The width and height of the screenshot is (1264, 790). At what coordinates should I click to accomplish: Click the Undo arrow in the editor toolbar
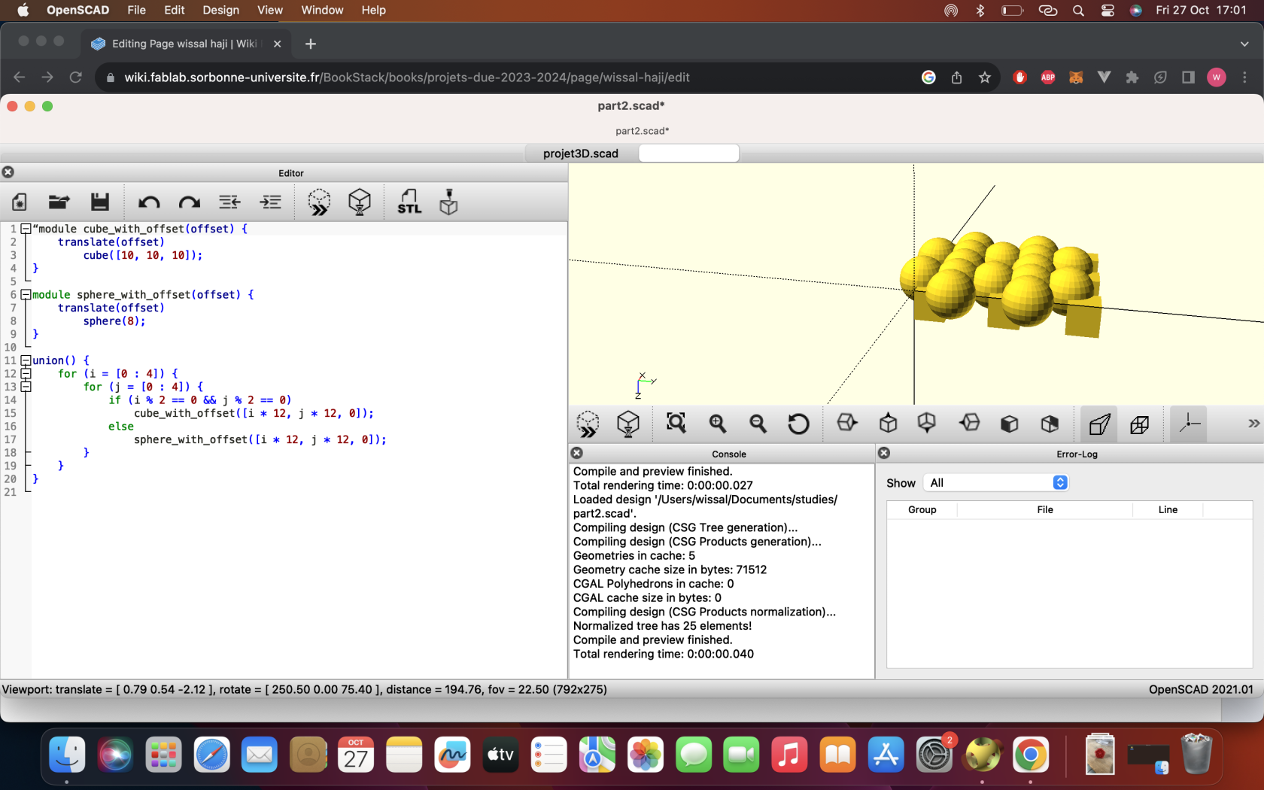(149, 202)
